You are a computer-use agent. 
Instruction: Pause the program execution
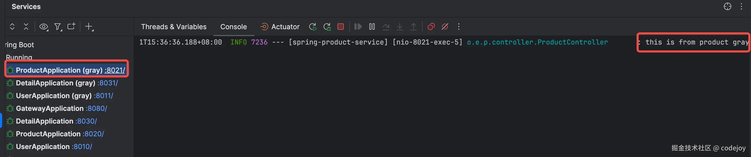click(372, 27)
